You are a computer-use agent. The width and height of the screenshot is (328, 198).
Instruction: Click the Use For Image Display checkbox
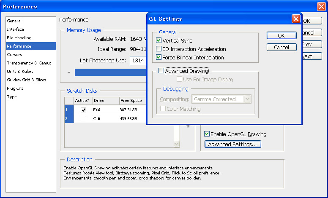[x=179, y=79]
